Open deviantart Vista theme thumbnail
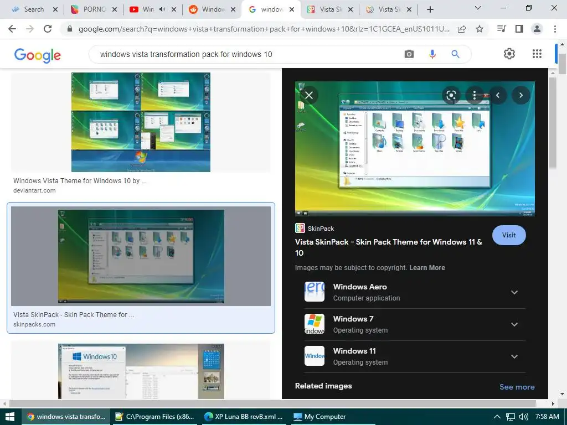Viewport: 567px width, 425px height. coord(141,122)
